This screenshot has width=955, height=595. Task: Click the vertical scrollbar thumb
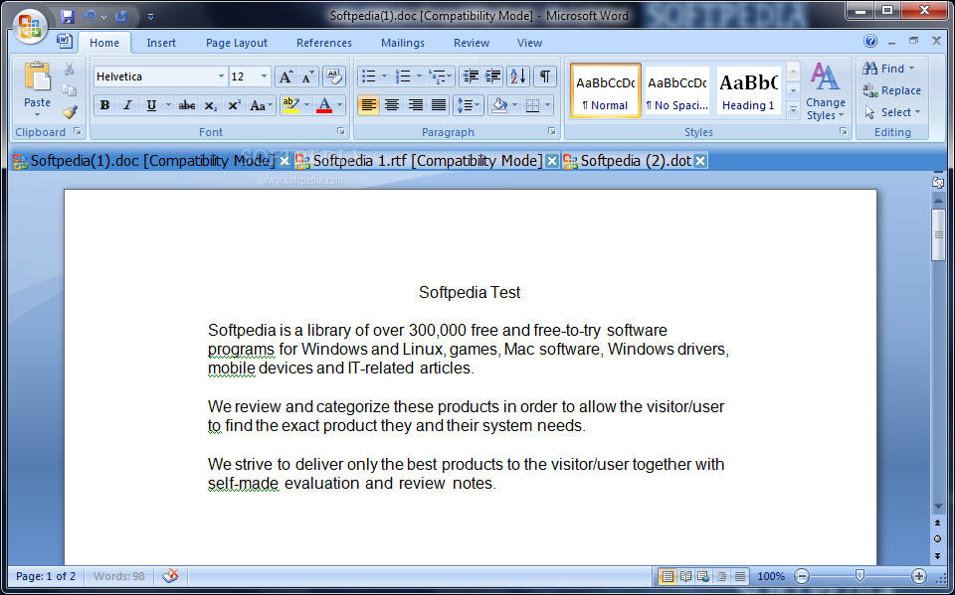pyautogui.click(x=938, y=234)
